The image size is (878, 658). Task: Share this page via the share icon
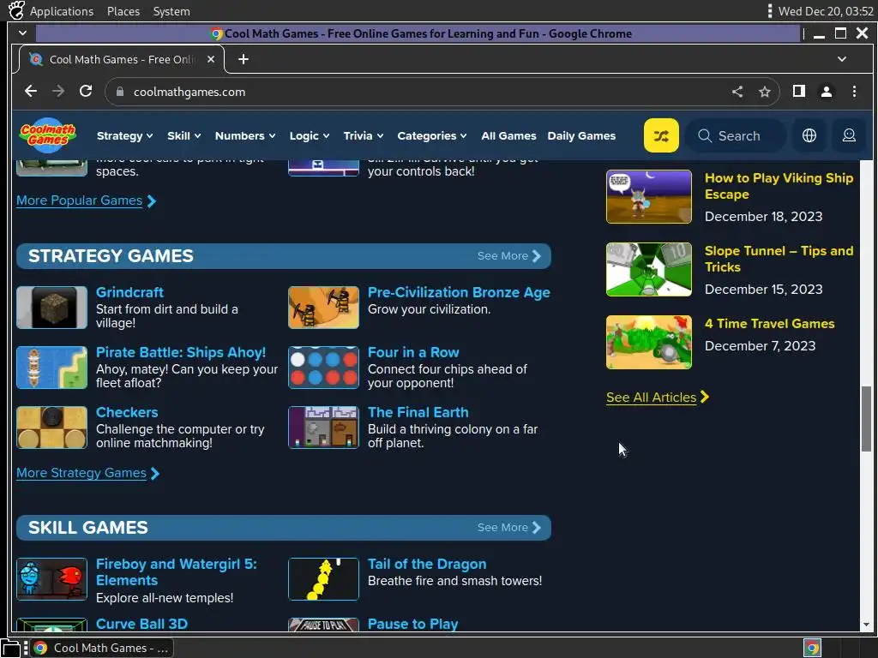click(x=737, y=92)
